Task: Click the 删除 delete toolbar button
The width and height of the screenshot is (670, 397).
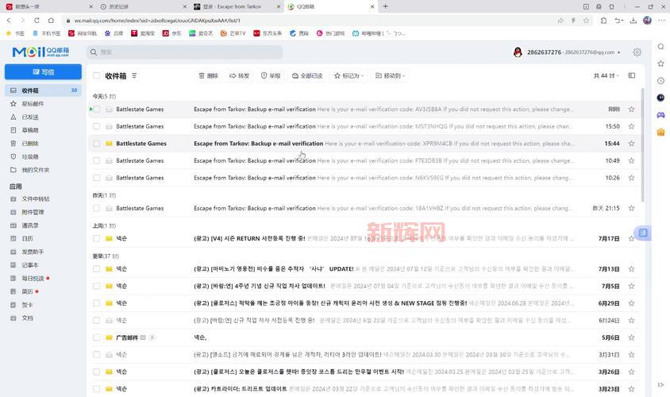Action: coord(208,75)
